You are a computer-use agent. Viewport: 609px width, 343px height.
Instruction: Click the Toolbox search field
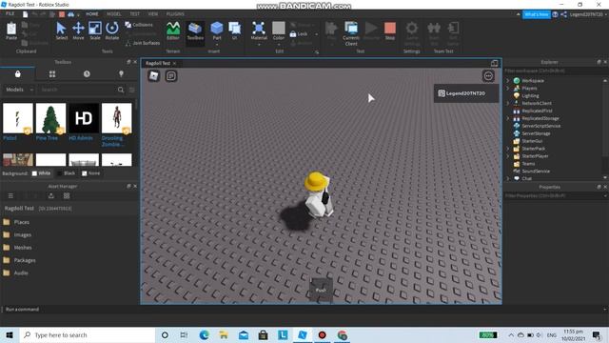[x=77, y=90]
